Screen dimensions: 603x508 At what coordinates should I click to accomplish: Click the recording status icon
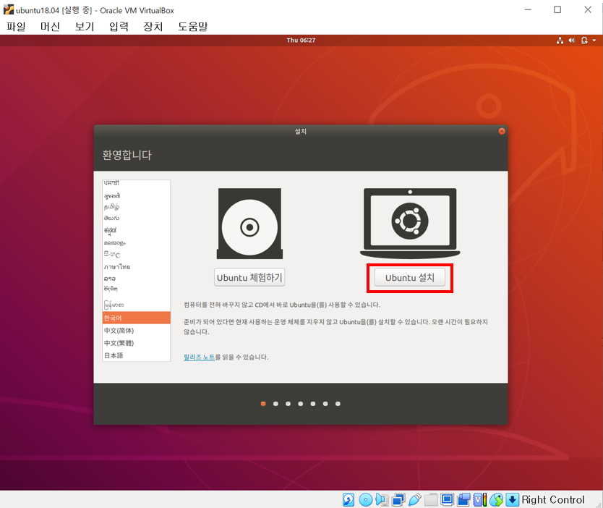(x=463, y=499)
